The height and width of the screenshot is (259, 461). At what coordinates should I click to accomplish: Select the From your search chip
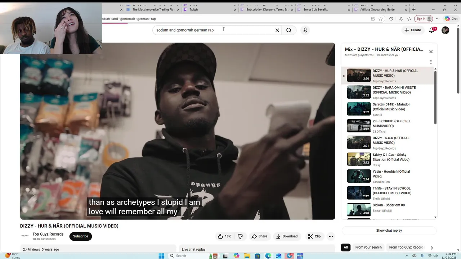pos(368,247)
